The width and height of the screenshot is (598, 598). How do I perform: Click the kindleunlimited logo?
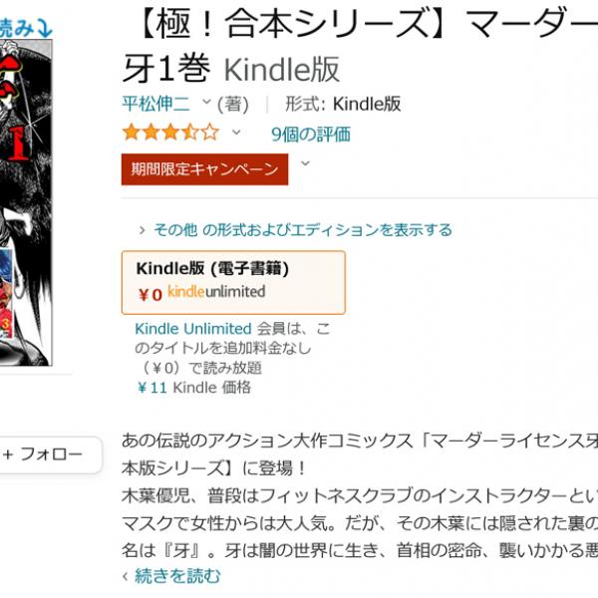[x=216, y=292]
